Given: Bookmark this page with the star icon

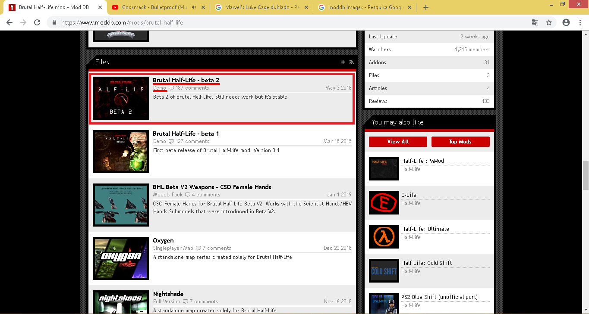Looking at the screenshot, I should click(x=549, y=22).
